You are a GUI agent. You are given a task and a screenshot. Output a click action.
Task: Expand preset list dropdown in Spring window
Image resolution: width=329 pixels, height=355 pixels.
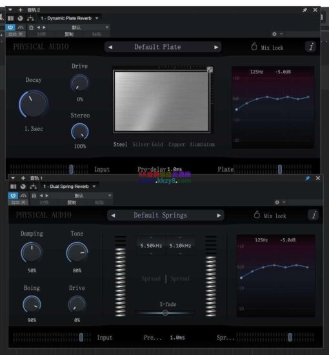click(110, 196)
